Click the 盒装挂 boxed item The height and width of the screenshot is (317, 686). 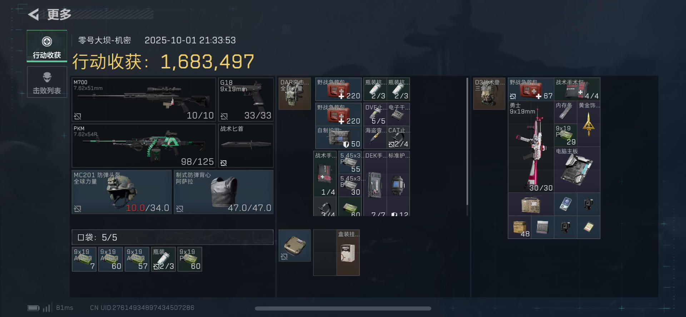tap(348, 252)
